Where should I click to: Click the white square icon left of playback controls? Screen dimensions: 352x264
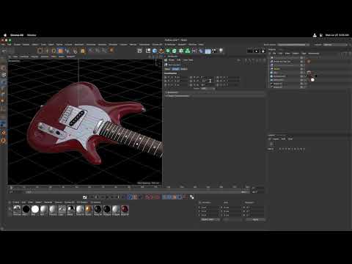coord(84,197)
